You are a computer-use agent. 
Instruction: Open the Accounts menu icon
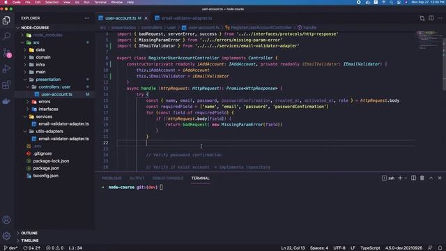(x=6, y=220)
